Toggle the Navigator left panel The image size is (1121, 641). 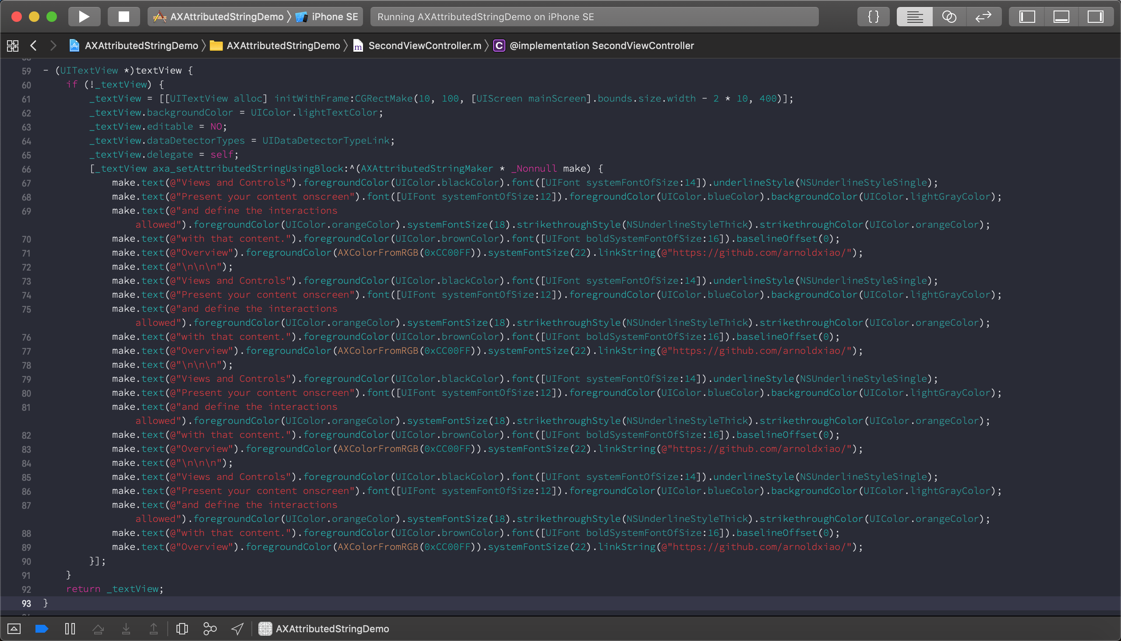(1027, 17)
